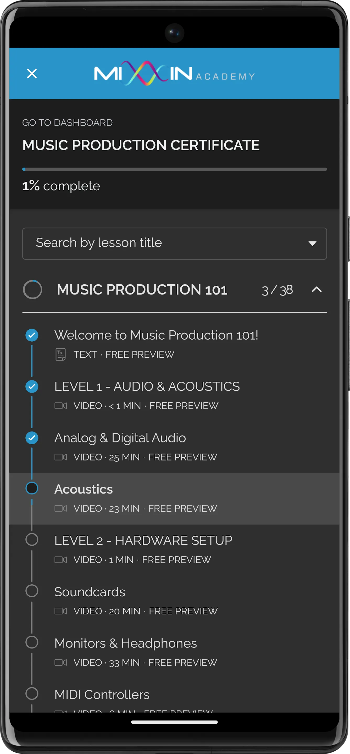Open the lesson search dropdown arrow

point(313,243)
